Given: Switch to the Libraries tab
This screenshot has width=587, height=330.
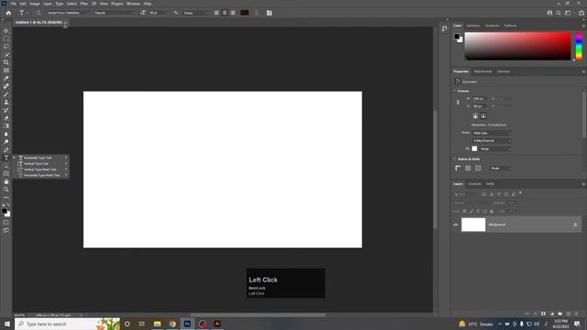Looking at the screenshot, I should [x=504, y=71].
